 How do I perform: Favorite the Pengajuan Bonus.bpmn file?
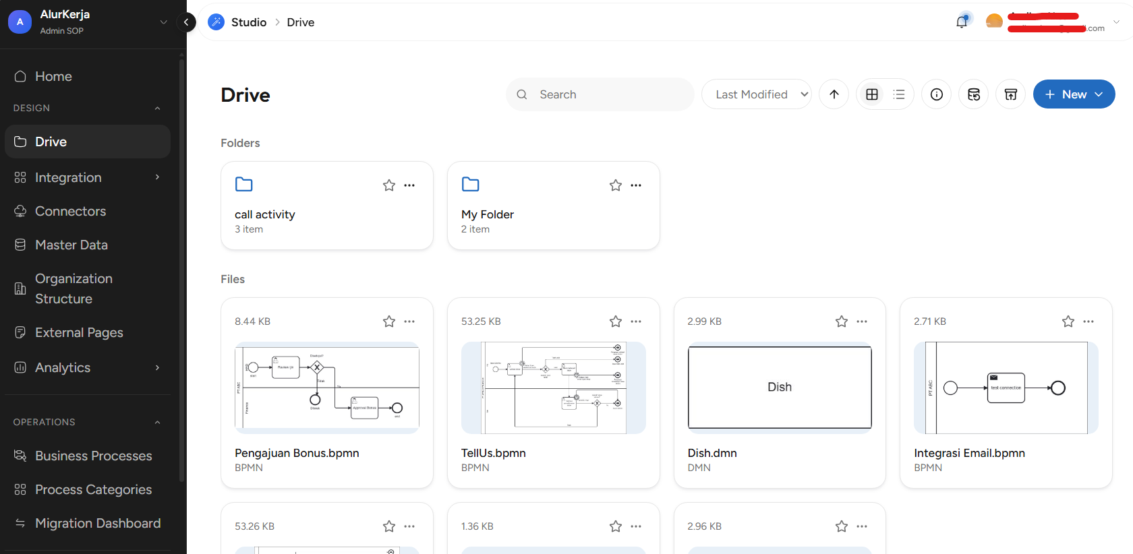click(x=389, y=321)
